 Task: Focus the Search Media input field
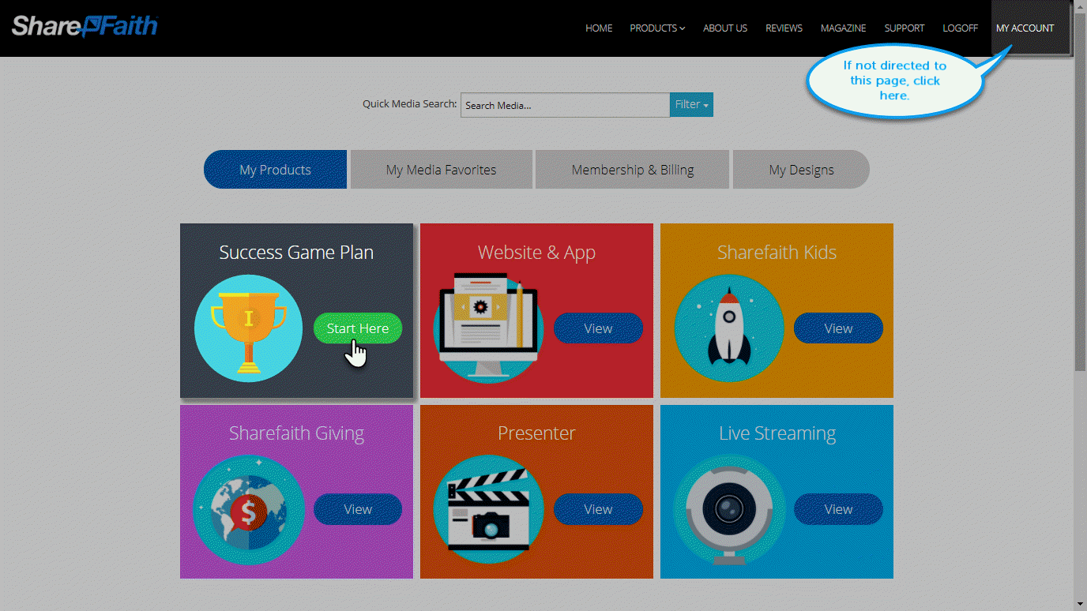click(x=566, y=105)
